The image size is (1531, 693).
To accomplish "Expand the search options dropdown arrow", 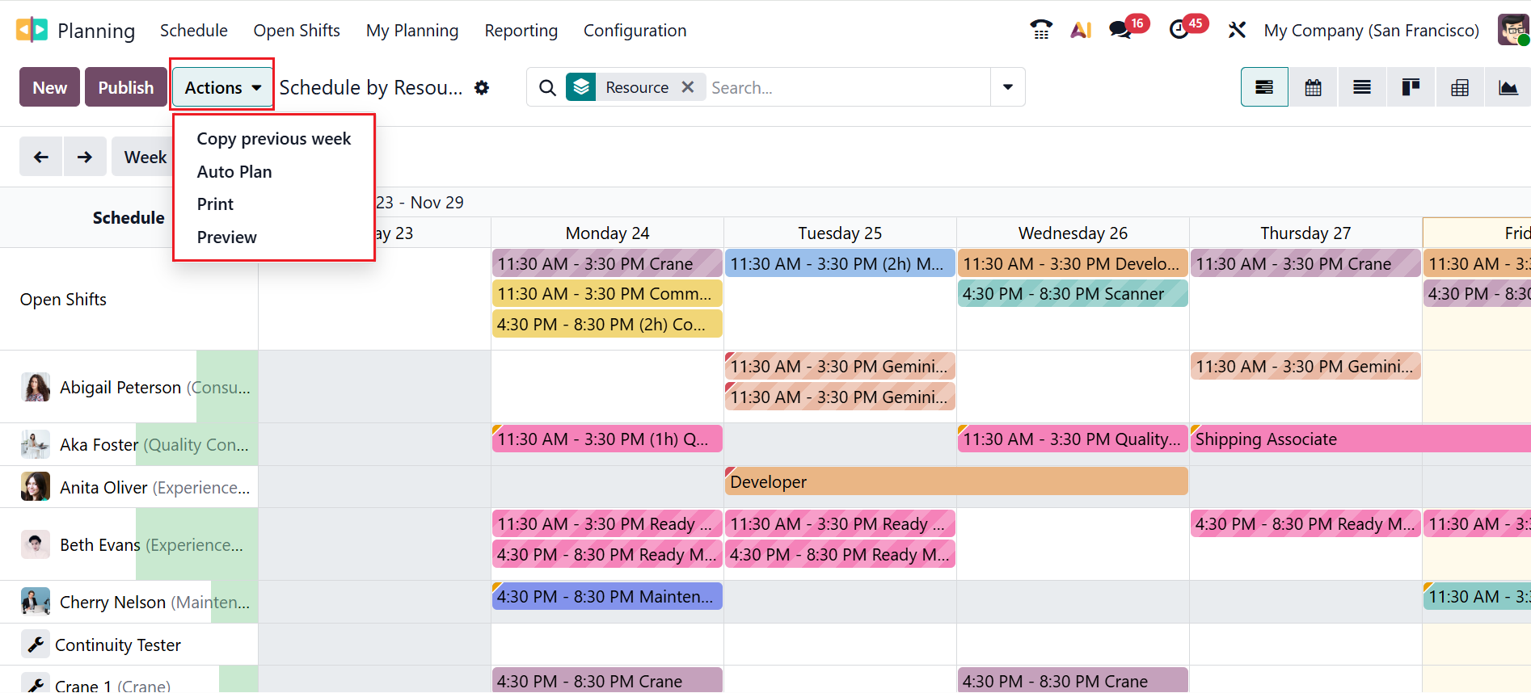I will point(1008,87).
